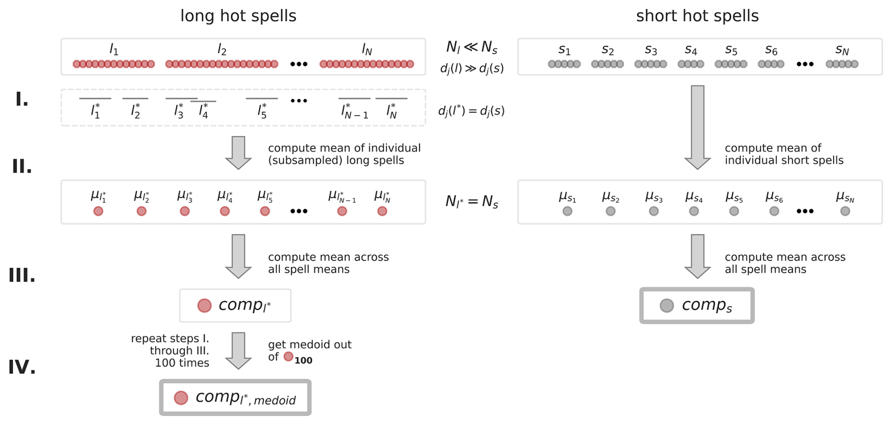Click the red mean dot under μ l*1
Screen dimensions: 892x425
click(x=98, y=211)
